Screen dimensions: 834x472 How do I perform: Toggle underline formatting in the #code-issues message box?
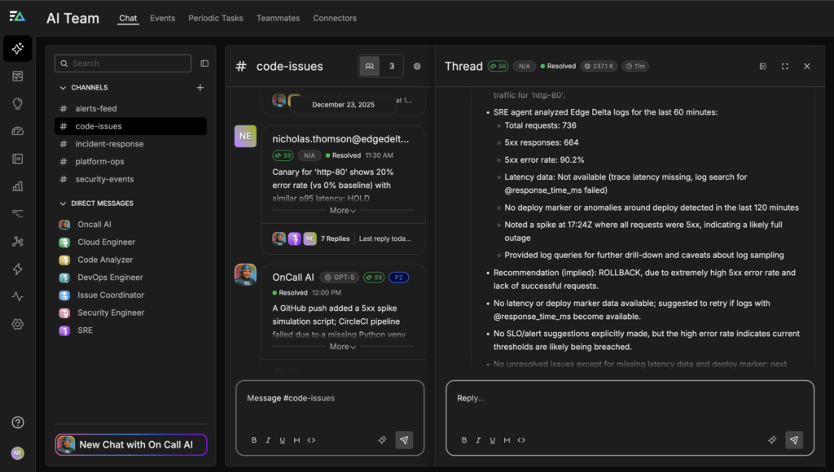pyautogui.click(x=283, y=440)
